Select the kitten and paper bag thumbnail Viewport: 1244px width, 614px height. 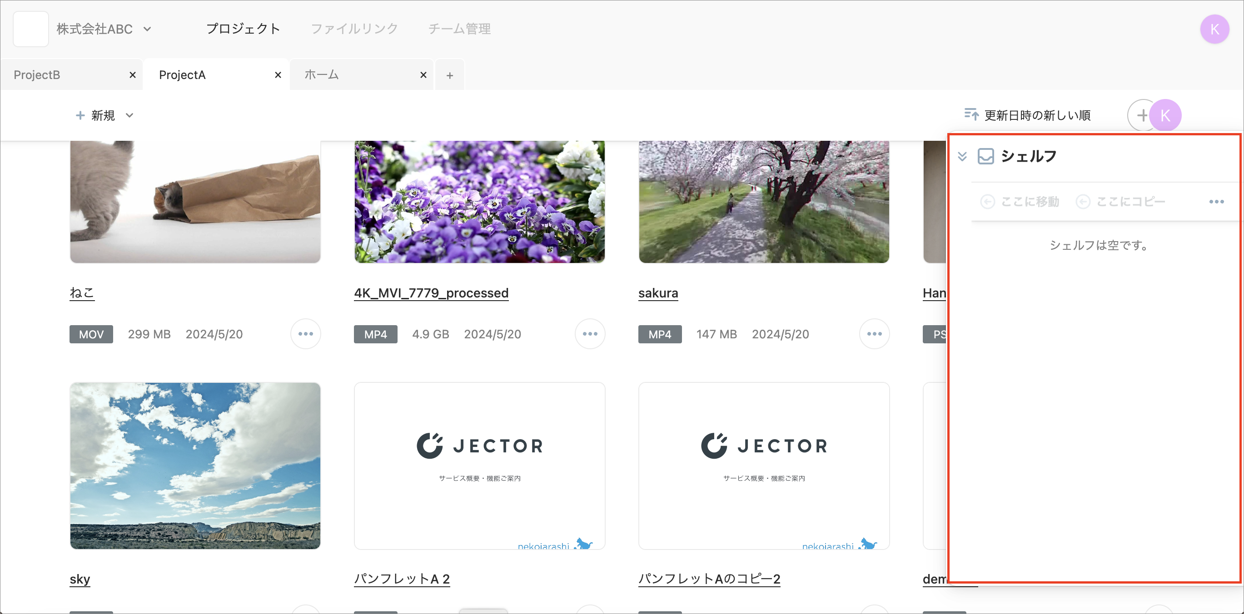[x=195, y=202]
